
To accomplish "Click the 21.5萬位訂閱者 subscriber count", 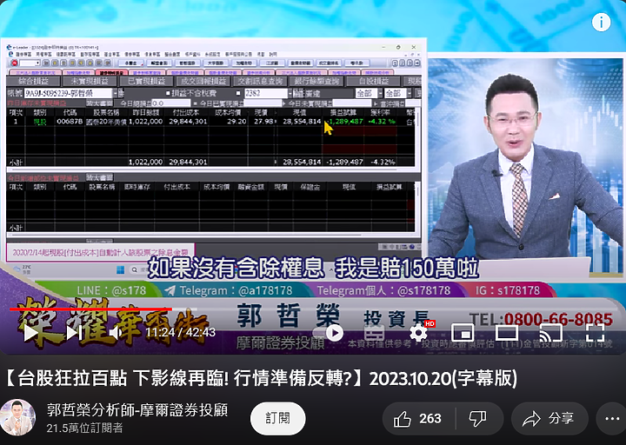I will click(x=84, y=428).
